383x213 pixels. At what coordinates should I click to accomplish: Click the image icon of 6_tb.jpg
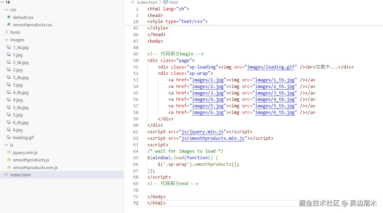pos(9,122)
